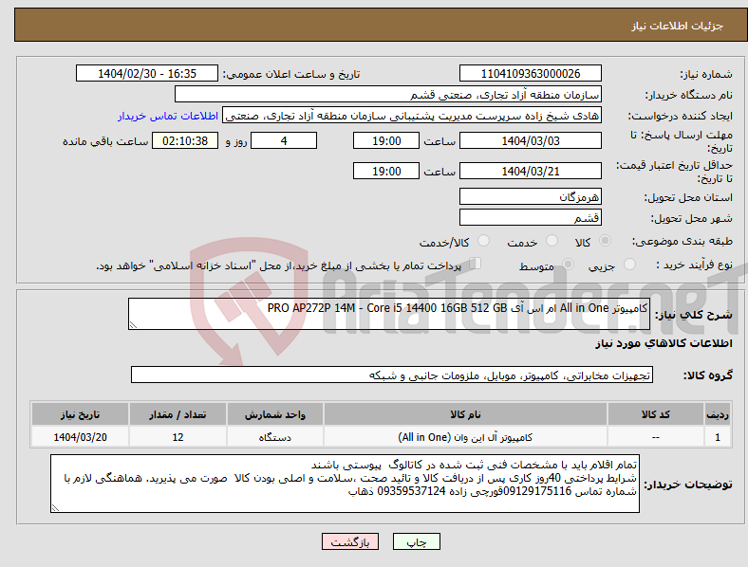This screenshot has height=567, width=748.
Task: Click the quantity cell 12
Action: coord(178,437)
